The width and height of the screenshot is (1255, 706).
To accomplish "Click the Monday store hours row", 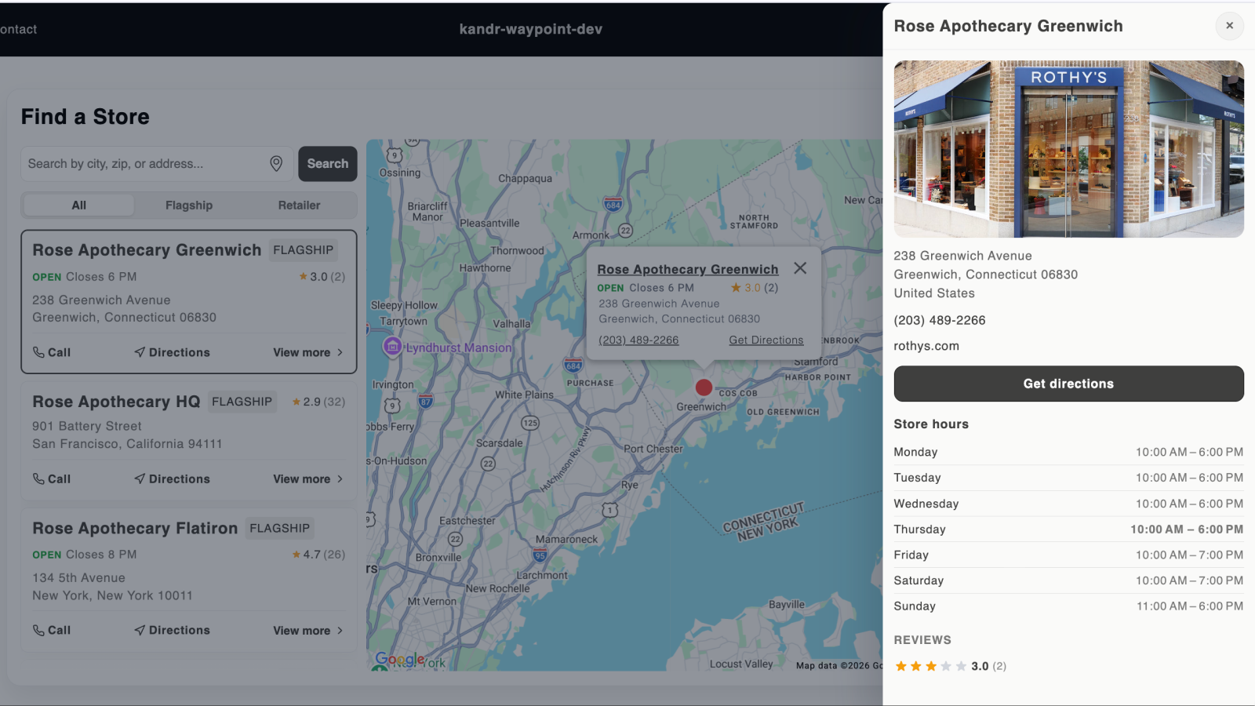I will click(1068, 452).
